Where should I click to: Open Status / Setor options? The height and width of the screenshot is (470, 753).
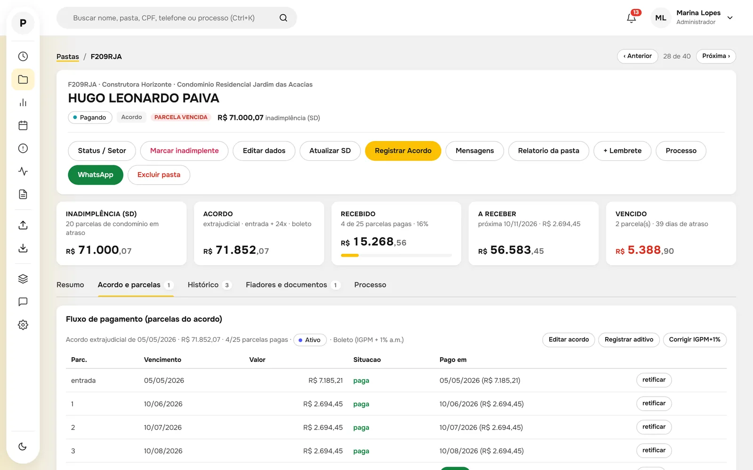click(102, 151)
